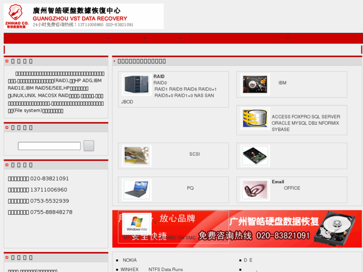
Task: Click the red plus icon above phone numbers
Action: pyautogui.click(x=7, y=165)
